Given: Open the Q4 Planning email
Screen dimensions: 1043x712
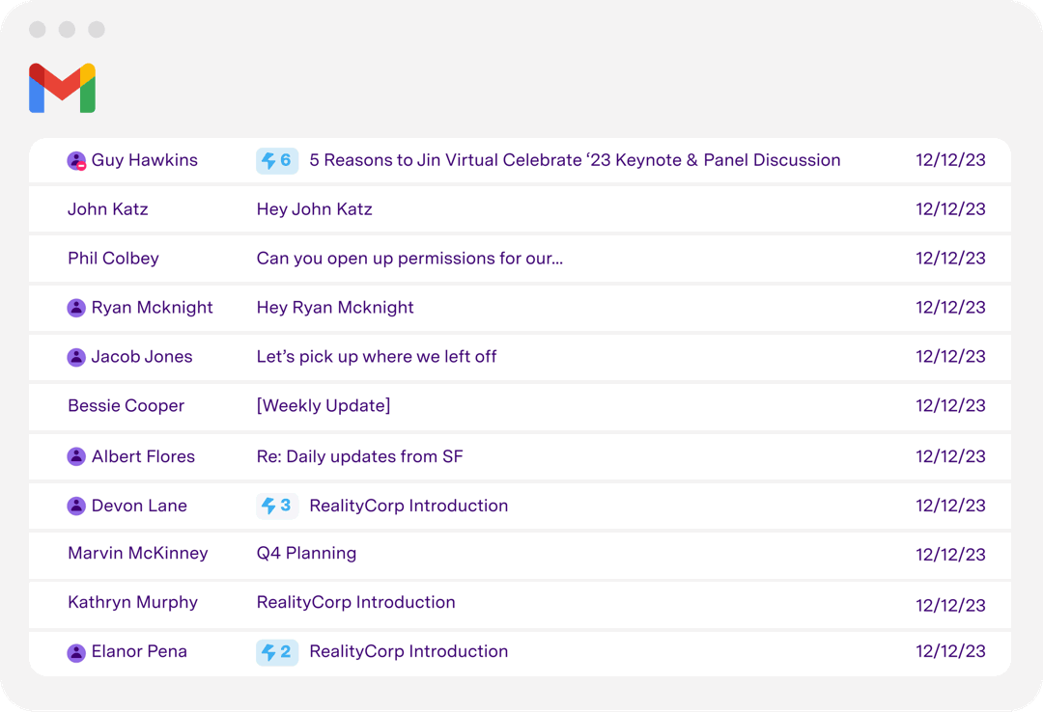Looking at the screenshot, I should tap(306, 553).
